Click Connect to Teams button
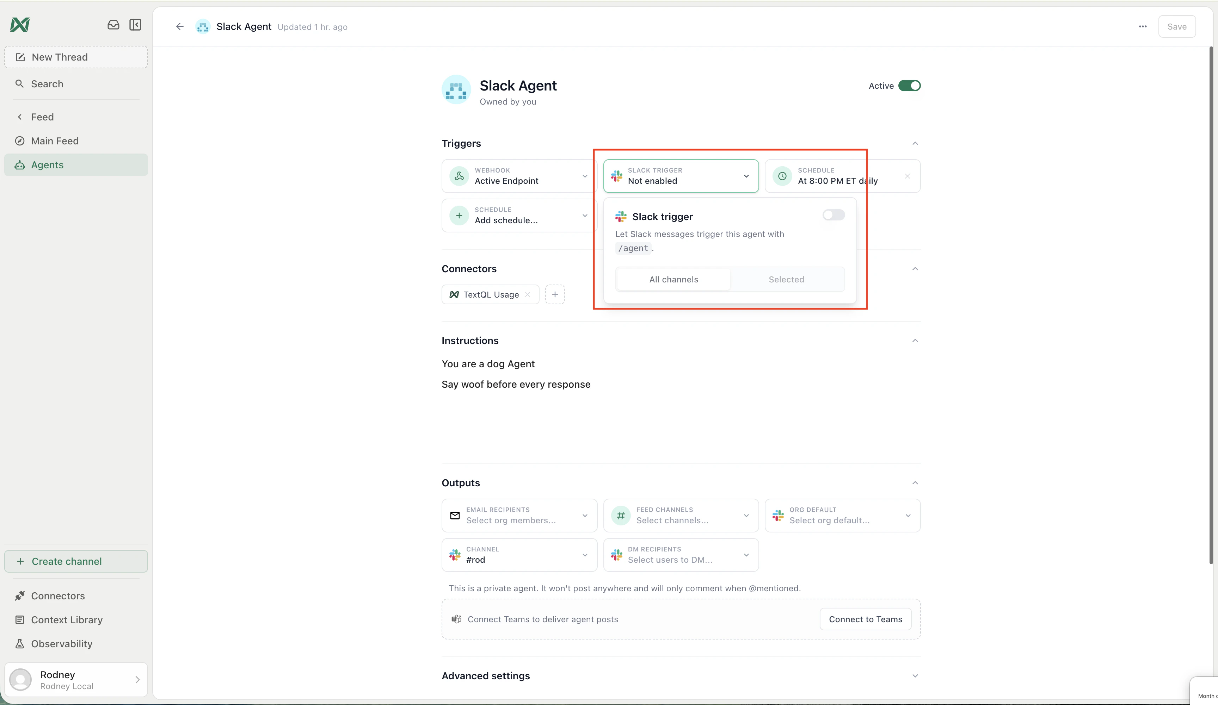The image size is (1218, 705). point(865,619)
